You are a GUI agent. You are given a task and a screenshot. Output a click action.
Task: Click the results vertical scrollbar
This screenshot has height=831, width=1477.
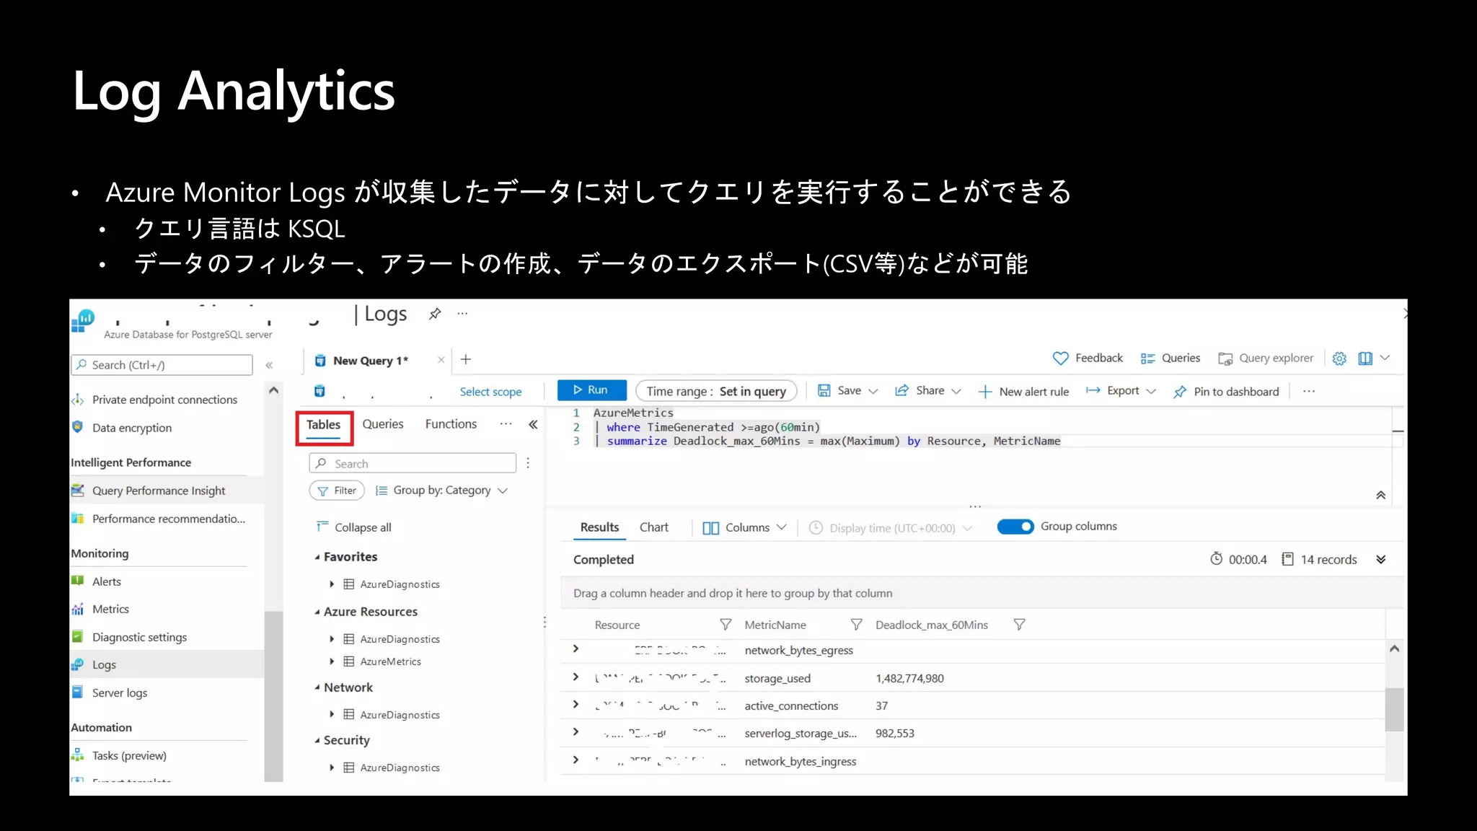click(1394, 709)
